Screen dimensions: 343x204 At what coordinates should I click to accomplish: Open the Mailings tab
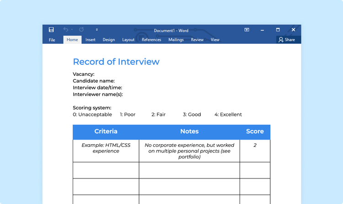[x=176, y=40]
